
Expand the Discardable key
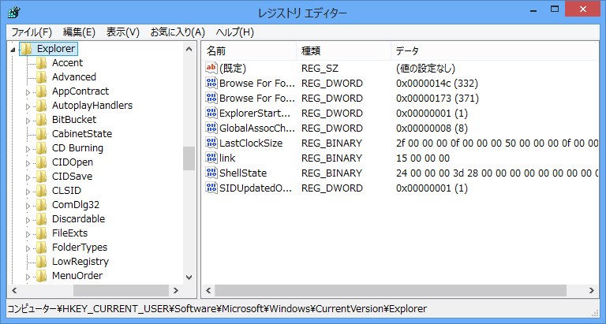click(x=28, y=220)
